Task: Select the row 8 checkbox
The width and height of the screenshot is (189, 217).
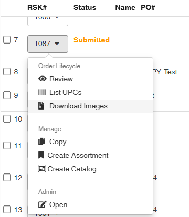Action: coord(7,72)
